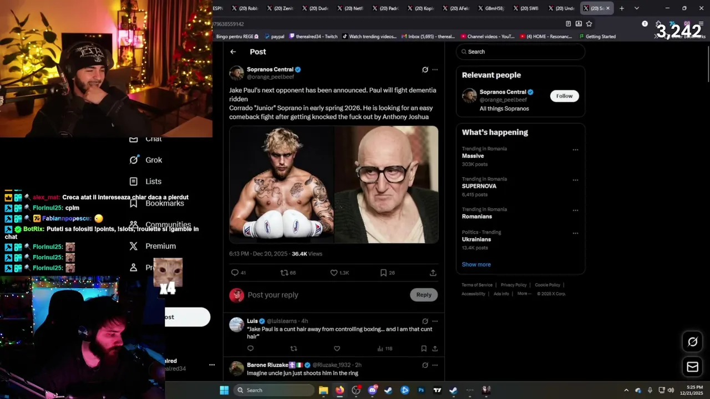Click Show more under trends

(476, 264)
